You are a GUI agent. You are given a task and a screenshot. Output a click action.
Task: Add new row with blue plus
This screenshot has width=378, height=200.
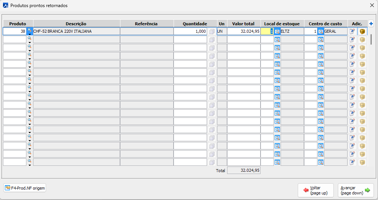tap(371, 24)
